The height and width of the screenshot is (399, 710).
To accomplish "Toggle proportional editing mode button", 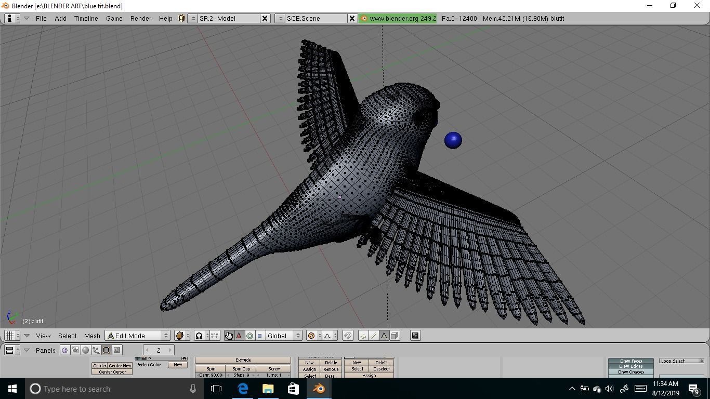I will point(313,336).
